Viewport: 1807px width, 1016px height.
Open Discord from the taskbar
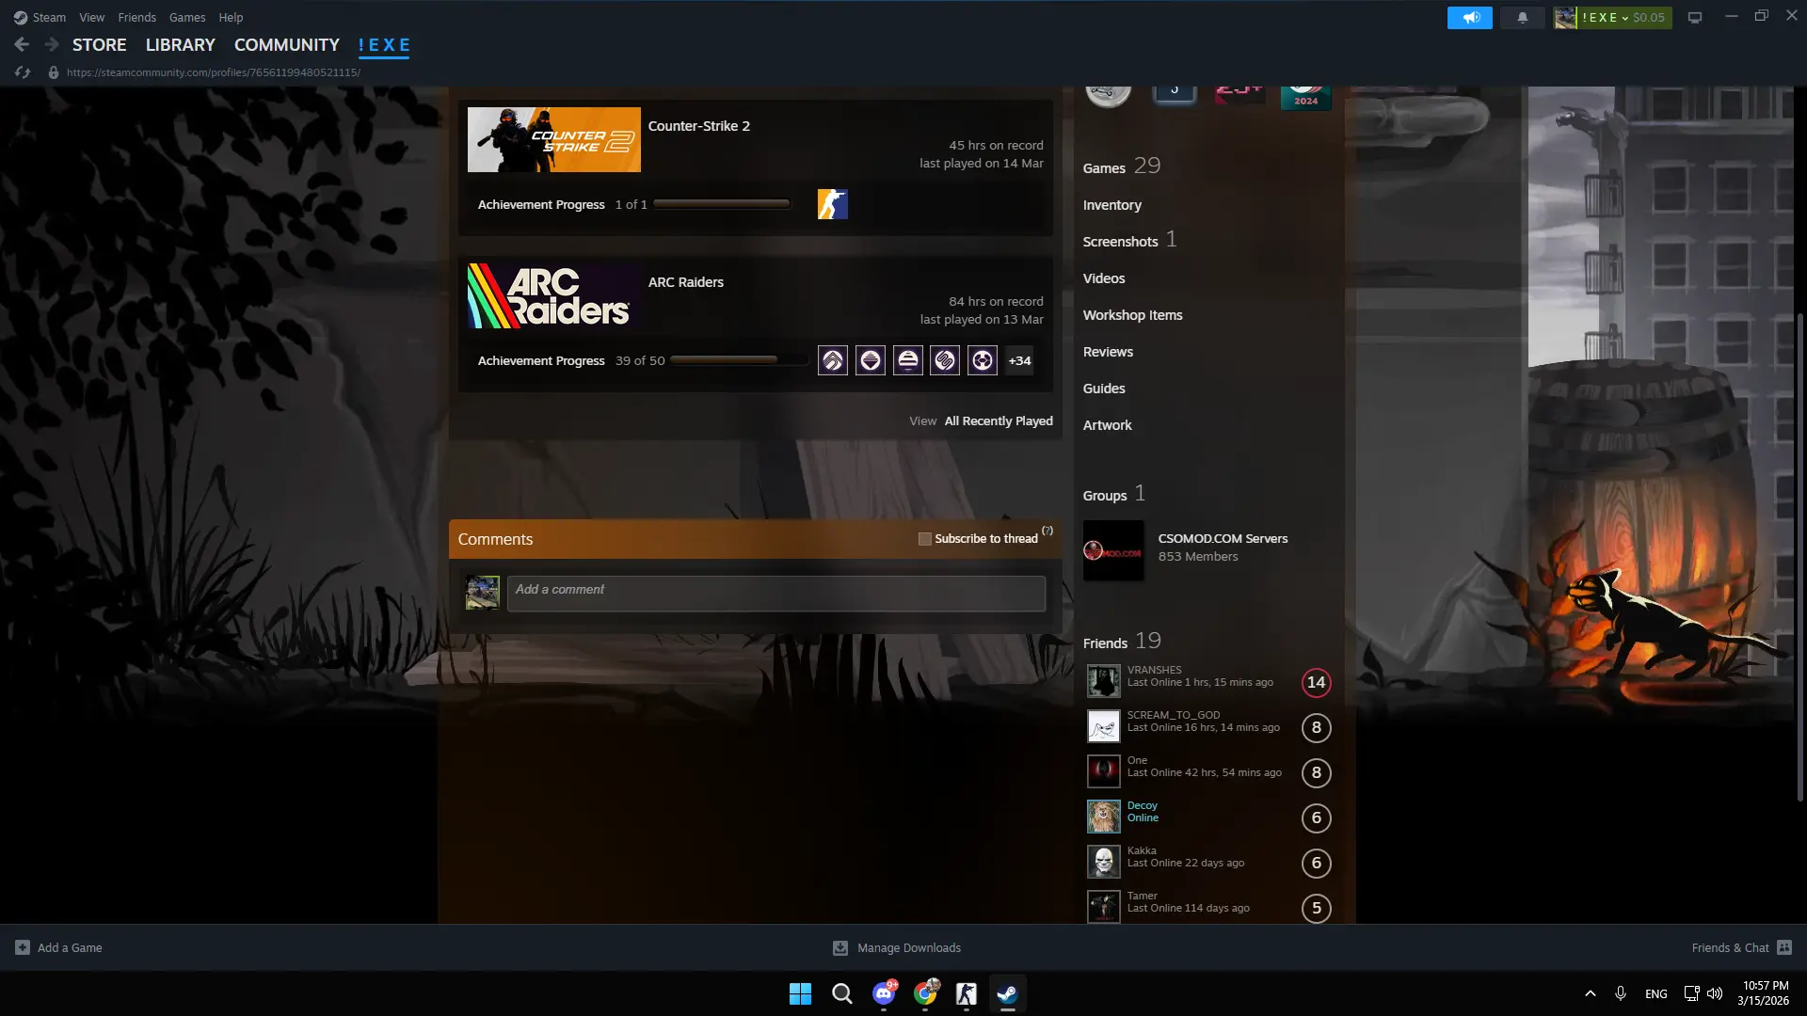click(884, 993)
